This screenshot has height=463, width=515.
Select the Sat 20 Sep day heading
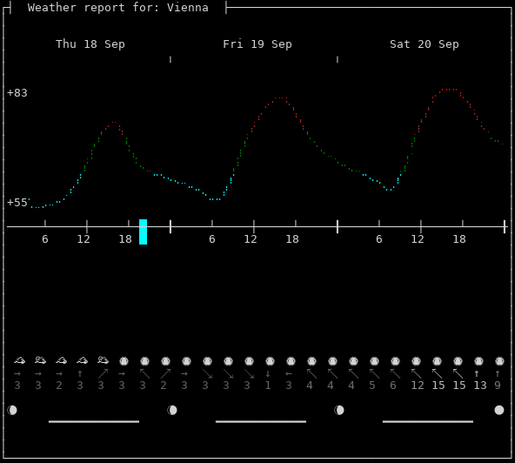(x=424, y=44)
